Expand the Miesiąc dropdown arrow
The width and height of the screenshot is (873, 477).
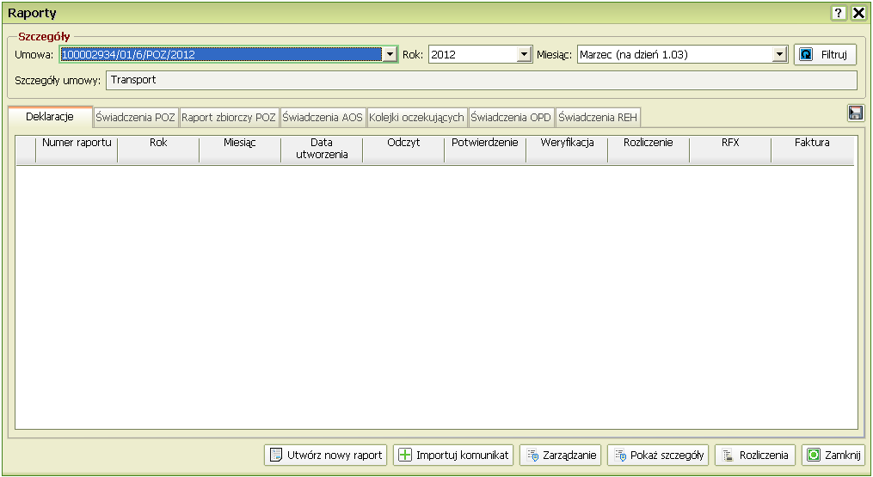pos(779,54)
